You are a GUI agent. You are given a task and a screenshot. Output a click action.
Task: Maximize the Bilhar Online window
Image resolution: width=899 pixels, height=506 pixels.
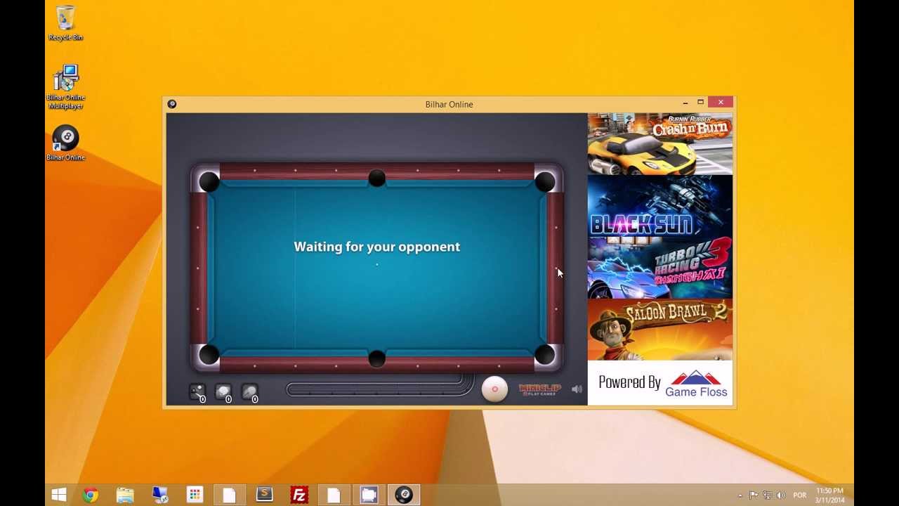(700, 103)
